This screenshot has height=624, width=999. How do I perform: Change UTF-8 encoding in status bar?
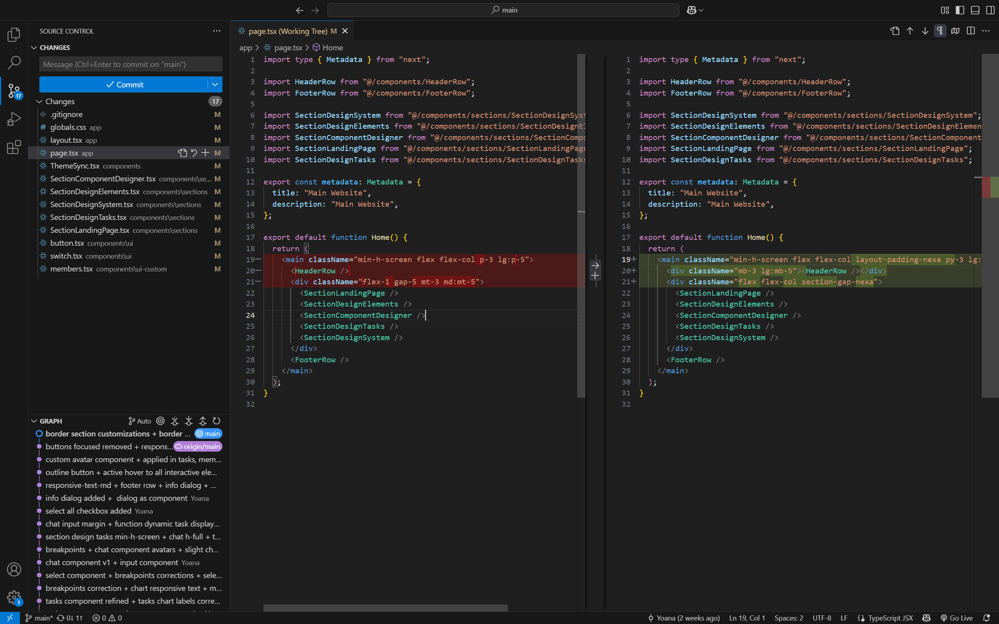click(822, 618)
